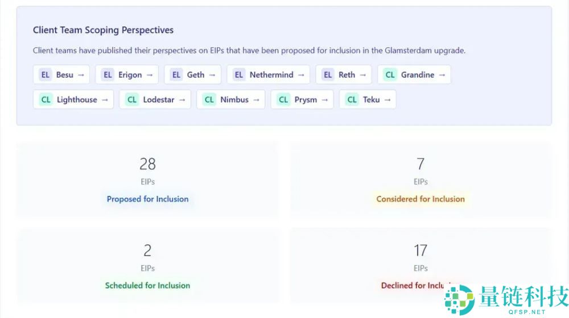Click the CL badge next to Teku
Screen dimensions: 569x318
coord(352,99)
